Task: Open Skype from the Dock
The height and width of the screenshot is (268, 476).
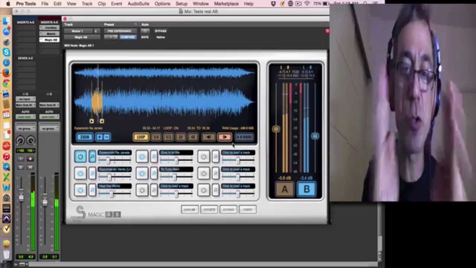Action: [6, 52]
